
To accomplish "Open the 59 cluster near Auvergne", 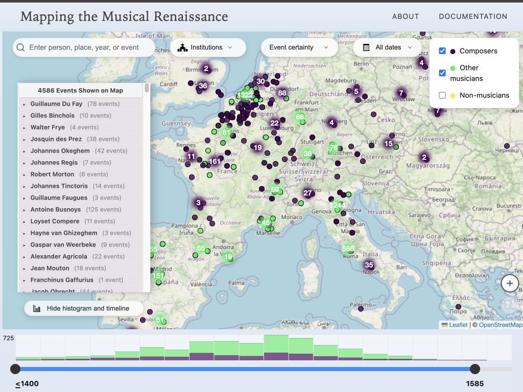I will pyautogui.click(x=275, y=189).
